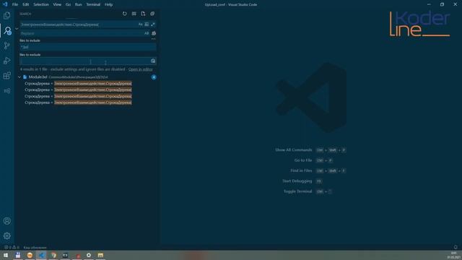This screenshot has height=260, width=462.
Task: Open the notifications bell in status bar
Action: click(456, 247)
